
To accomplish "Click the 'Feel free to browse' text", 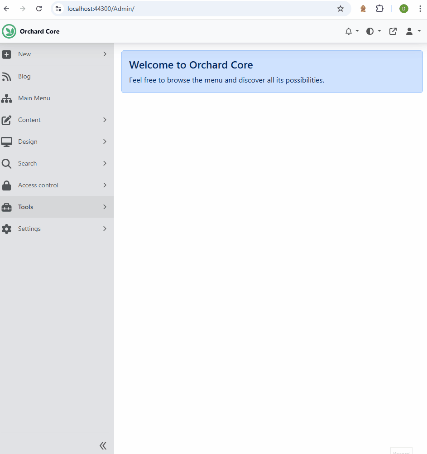I will point(227,80).
